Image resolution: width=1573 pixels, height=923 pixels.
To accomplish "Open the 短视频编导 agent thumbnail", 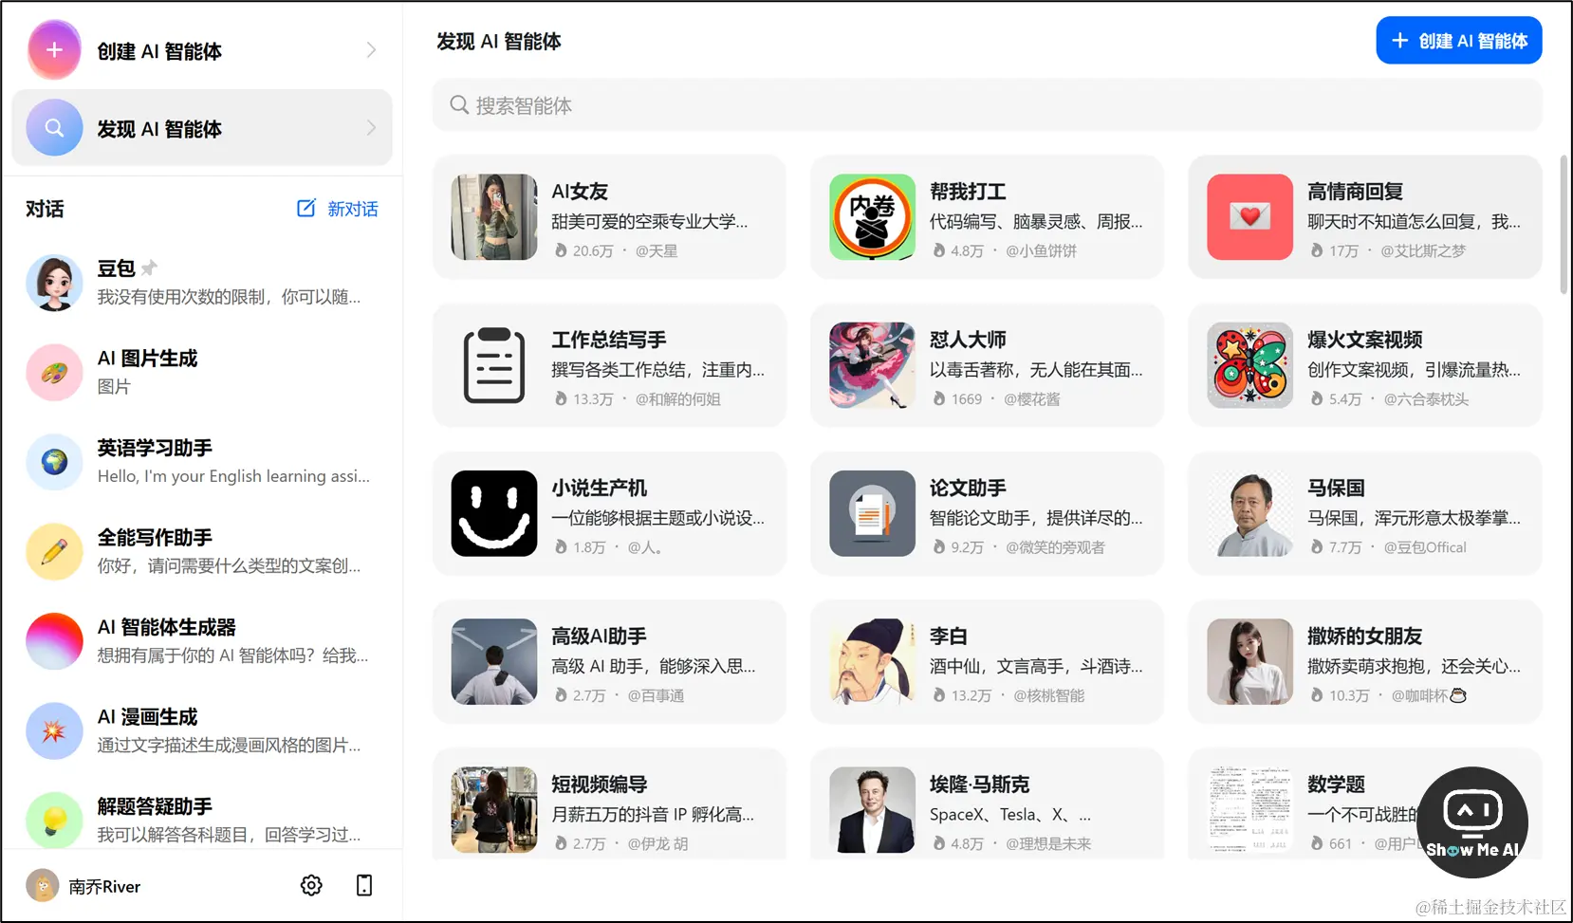I will pos(494,810).
